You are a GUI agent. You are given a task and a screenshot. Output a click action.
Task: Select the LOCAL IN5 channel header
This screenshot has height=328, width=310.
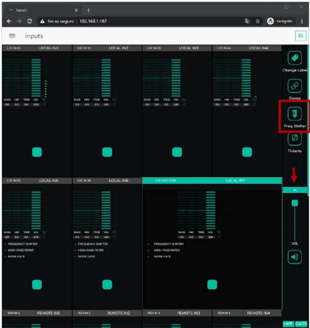pyautogui.click(x=37, y=180)
